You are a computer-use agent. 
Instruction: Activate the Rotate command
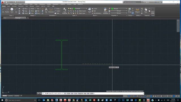(31, 9)
